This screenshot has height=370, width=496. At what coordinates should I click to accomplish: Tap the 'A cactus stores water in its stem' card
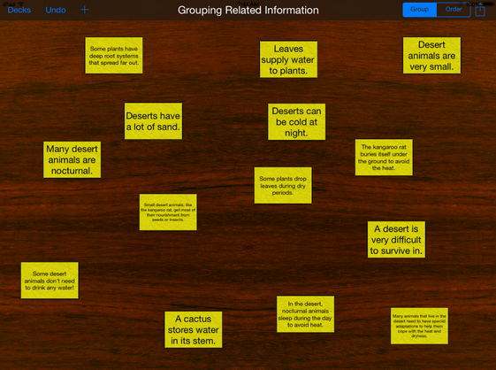[194, 330]
